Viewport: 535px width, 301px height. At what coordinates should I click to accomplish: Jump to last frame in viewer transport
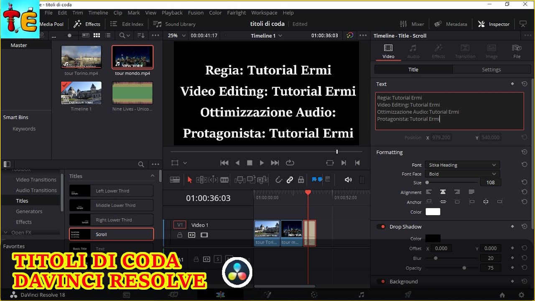tap(275, 163)
